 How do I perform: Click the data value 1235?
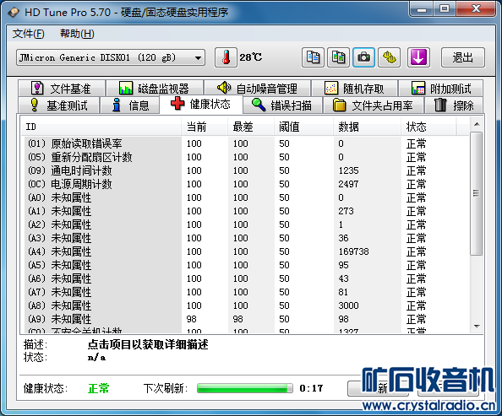(349, 170)
